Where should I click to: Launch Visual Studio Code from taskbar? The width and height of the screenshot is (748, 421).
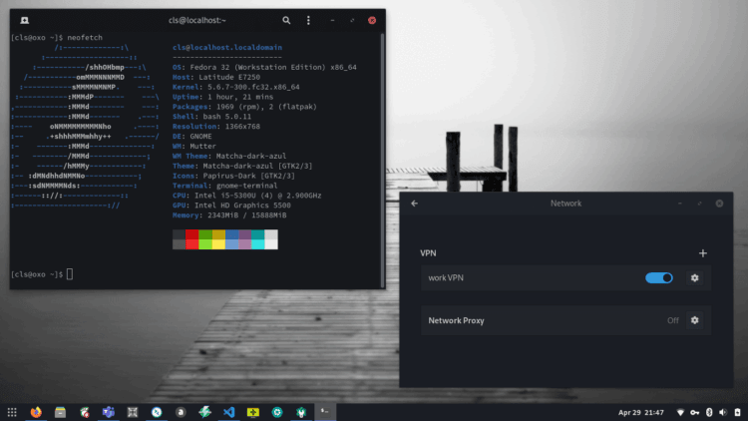(x=227, y=411)
